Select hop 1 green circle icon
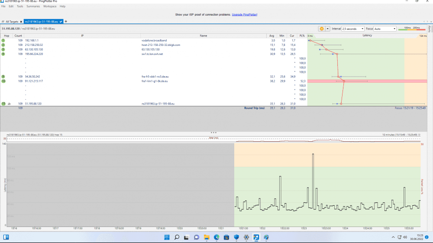Screen dimensions: 433x243 [x=3, y=40]
